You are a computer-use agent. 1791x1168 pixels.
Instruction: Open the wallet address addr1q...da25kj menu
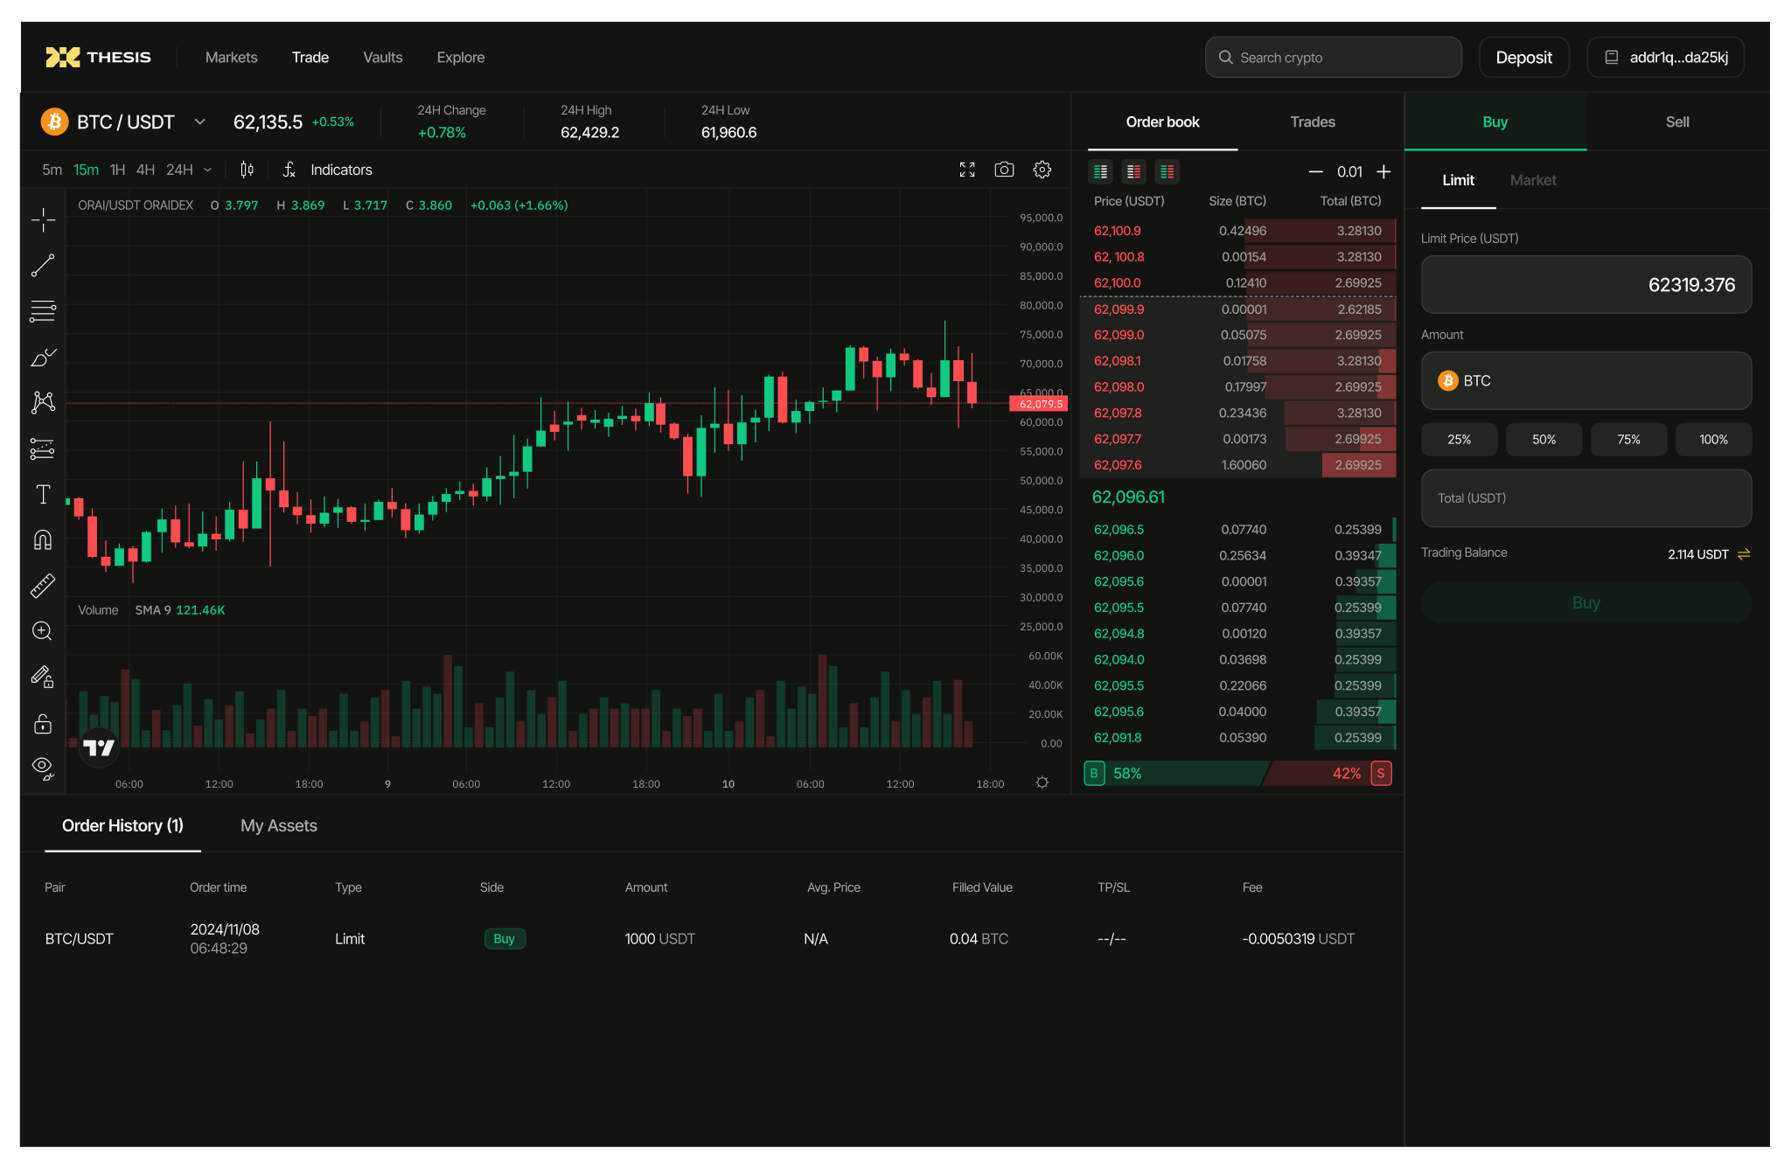[1666, 58]
